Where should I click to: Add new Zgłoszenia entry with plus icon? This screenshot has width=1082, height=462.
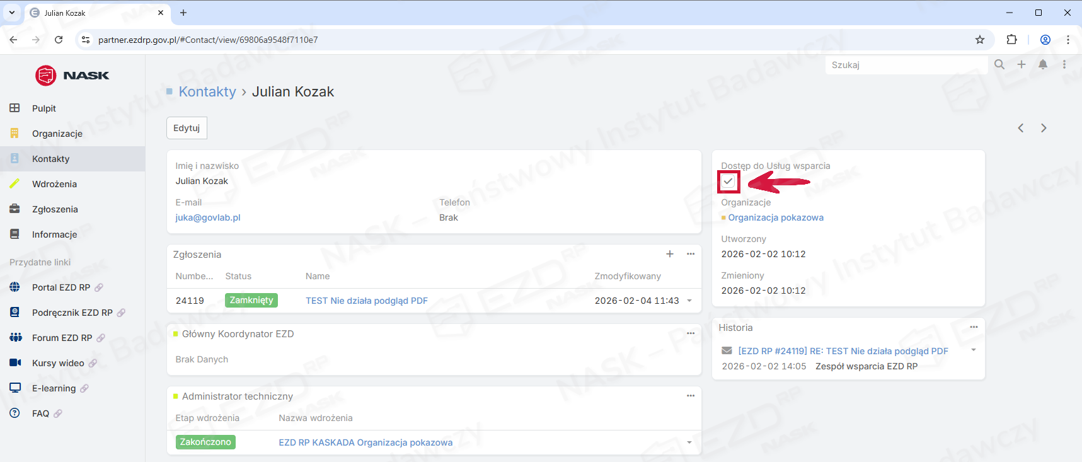(670, 254)
